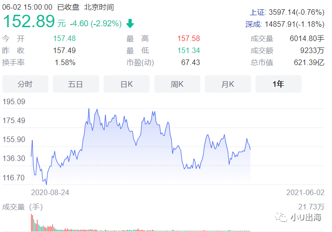
Task: Click the 最低 value 151.34
Action: click(x=188, y=50)
